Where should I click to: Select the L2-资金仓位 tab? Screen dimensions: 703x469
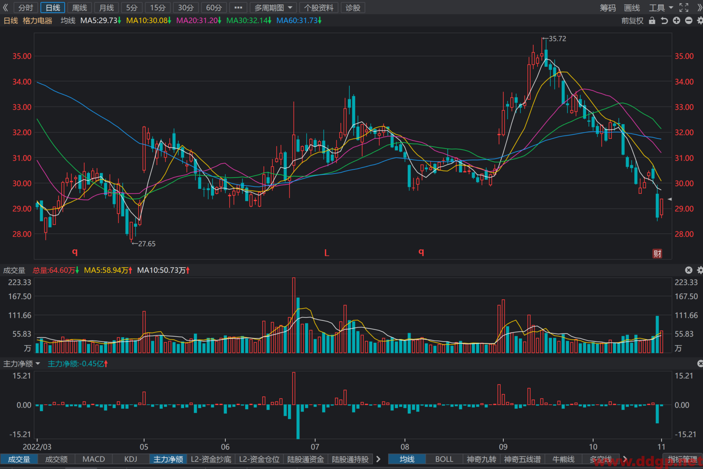pyautogui.click(x=259, y=459)
